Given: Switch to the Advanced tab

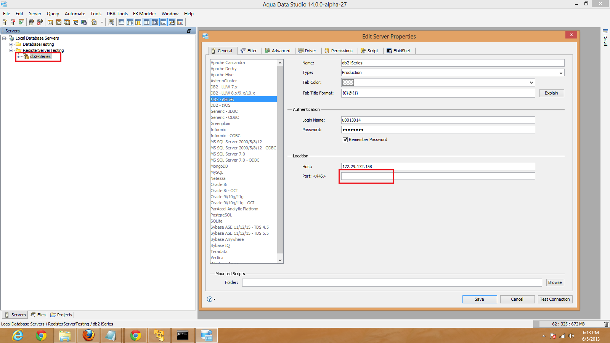Looking at the screenshot, I should click(278, 51).
